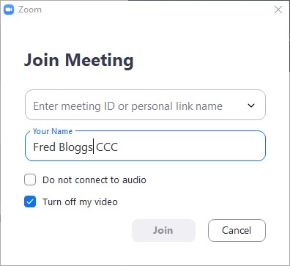Click the Join Meeting heading

coord(79,60)
